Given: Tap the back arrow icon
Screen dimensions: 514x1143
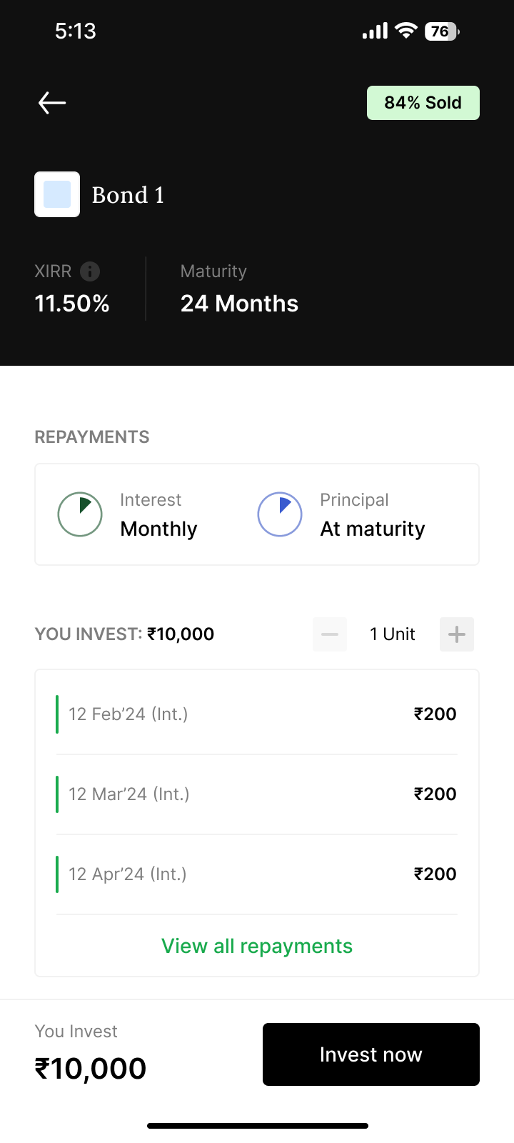Looking at the screenshot, I should 52,103.
